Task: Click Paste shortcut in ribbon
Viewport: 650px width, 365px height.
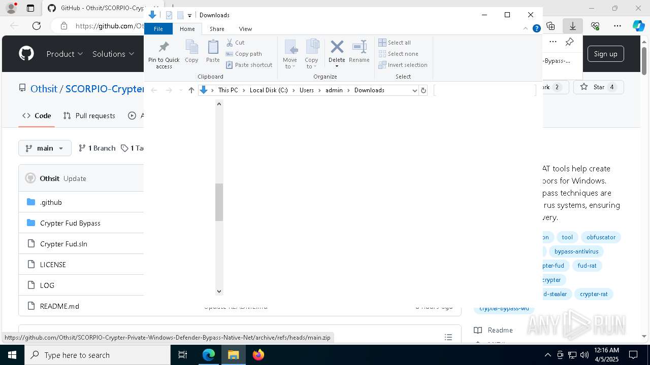Action: 249,65
